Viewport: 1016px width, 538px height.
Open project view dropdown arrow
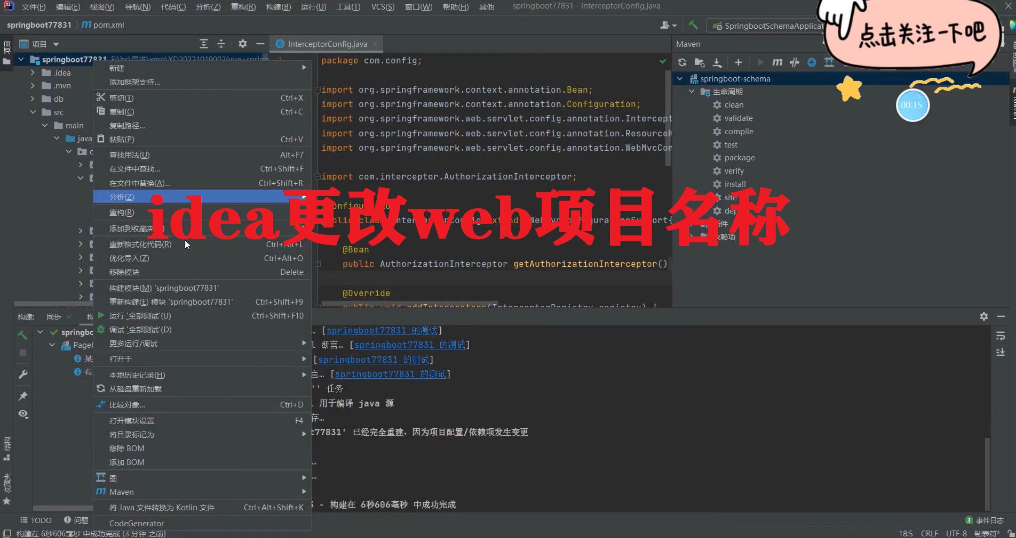[56, 44]
